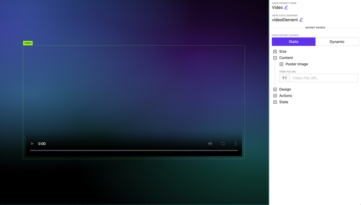The width and height of the screenshot is (361, 205).
Task: Collapse the Content section
Action: (x=275, y=58)
